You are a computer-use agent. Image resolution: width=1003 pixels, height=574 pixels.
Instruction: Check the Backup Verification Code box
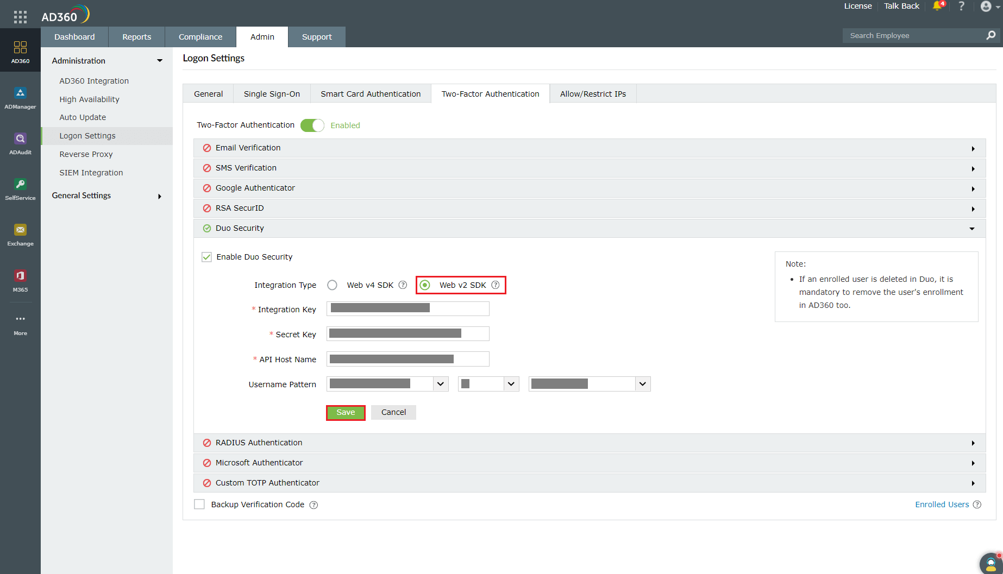(199, 504)
